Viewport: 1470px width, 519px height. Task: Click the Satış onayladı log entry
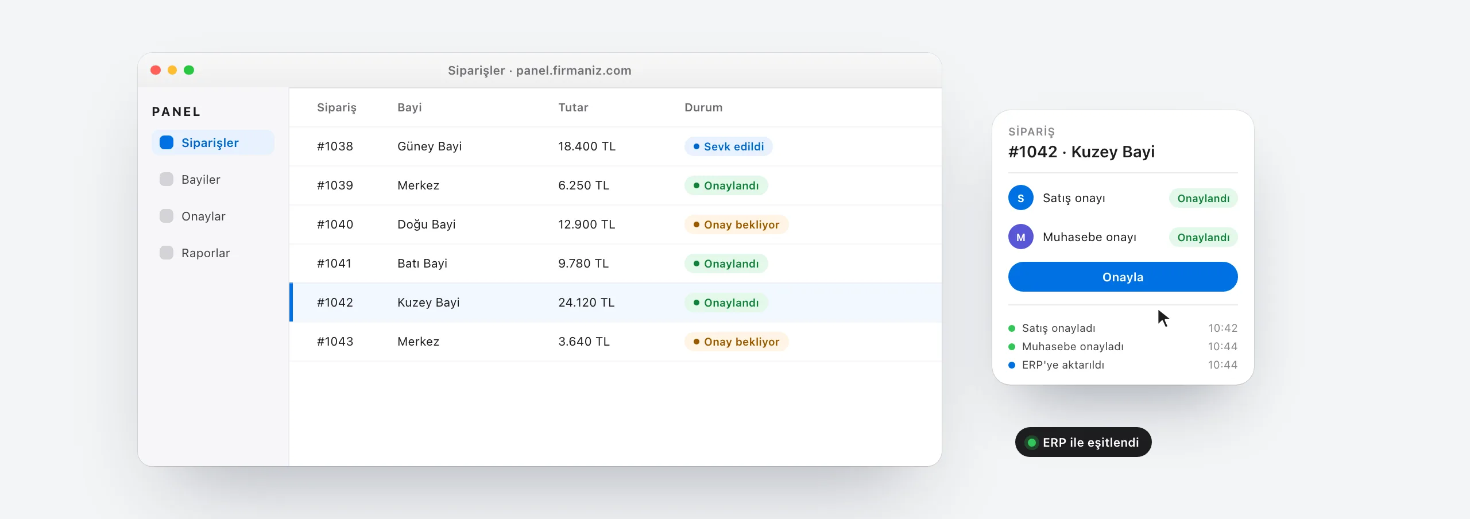coord(1123,328)
